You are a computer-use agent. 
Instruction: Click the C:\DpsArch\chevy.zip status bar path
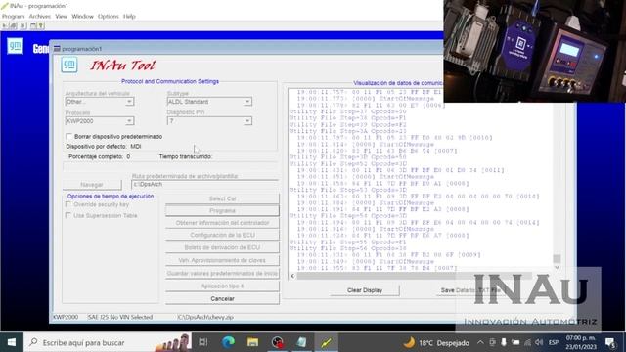point(205,317)
